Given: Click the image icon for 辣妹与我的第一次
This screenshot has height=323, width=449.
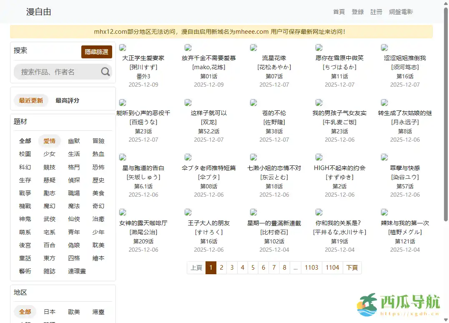Looking at the screenshot, I should [384, 212].
